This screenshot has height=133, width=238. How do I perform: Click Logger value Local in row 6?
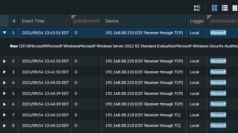point(194,104)
